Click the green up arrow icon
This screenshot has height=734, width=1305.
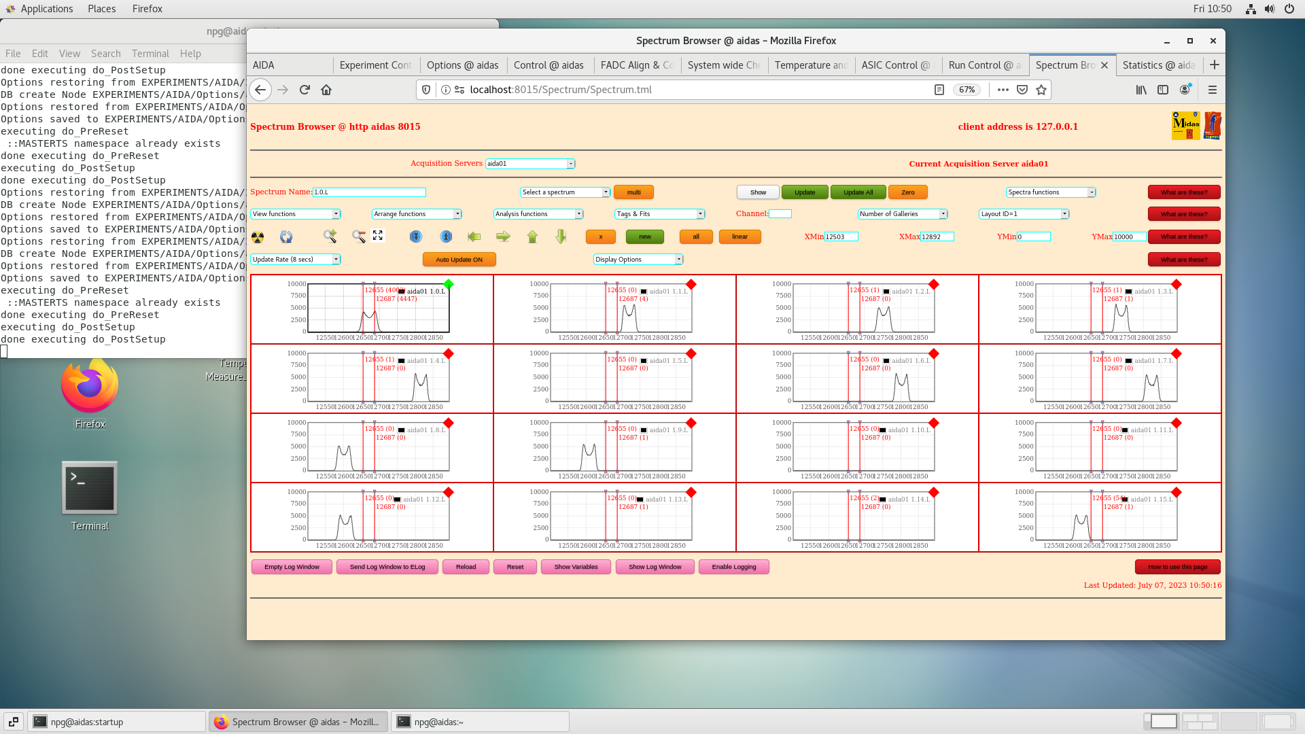tap(532, 237)
